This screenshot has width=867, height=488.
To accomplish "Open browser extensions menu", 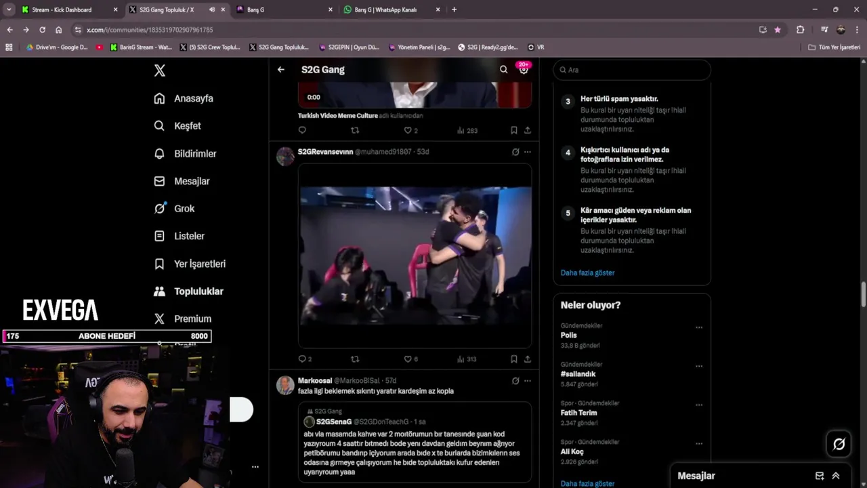I will tap(800, 30).
